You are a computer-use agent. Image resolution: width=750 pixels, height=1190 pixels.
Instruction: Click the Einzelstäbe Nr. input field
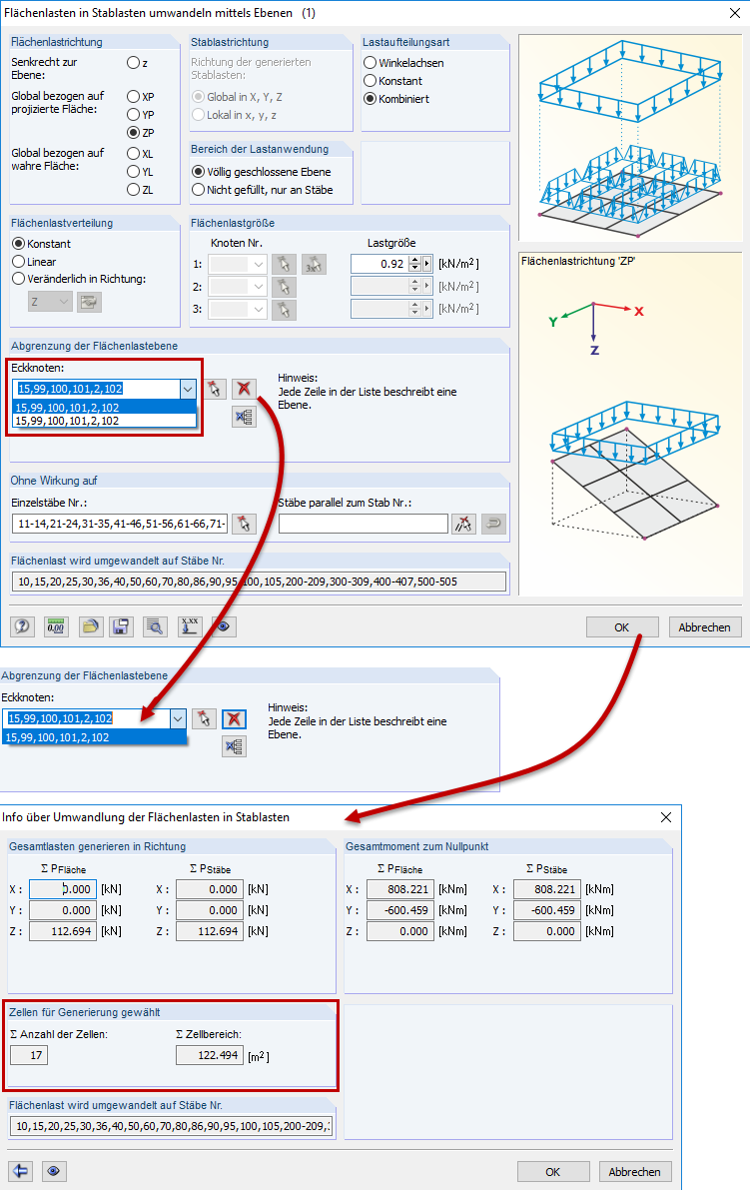click(120, 524)
